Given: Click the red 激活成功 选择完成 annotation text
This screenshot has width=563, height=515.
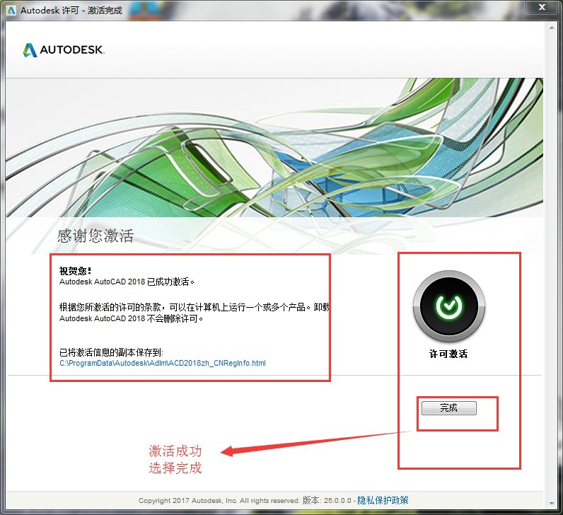Looking at the screenshot, I should pos(175,459).
